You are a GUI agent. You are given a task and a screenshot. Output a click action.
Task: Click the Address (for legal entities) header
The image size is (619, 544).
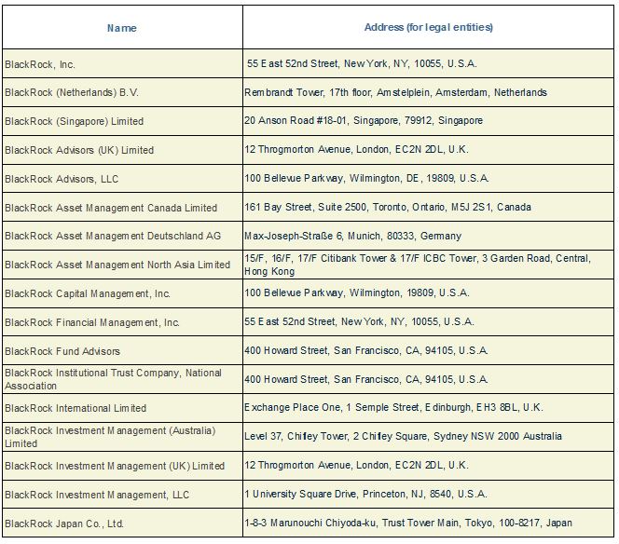[x=428, y=27]
